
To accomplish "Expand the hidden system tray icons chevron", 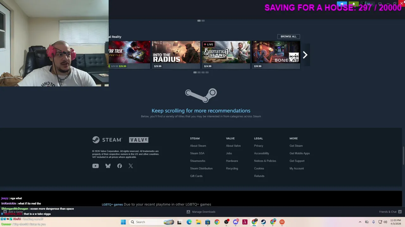I will [360, 222].
